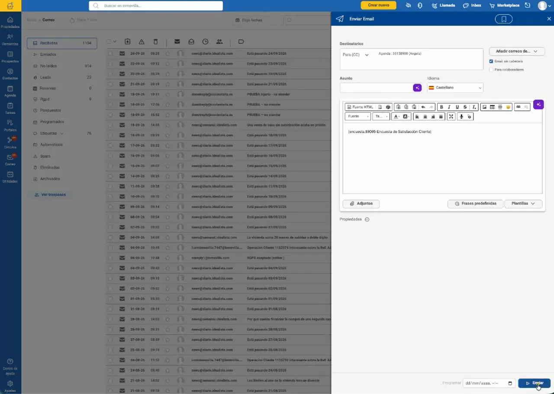Image resolution: width=554 pixels, height=394 pixels.
Task: Open the text background color picker
Action: click(406, 117)
